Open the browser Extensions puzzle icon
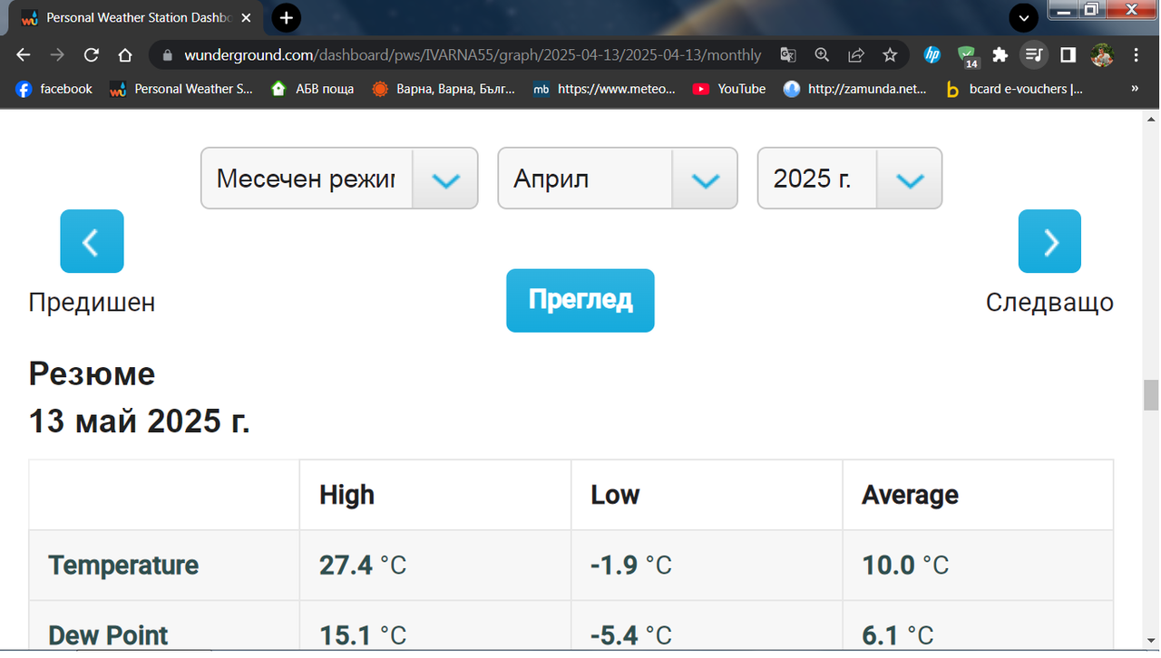Viewport: 1161px width, 658px height. [1000, 54]
